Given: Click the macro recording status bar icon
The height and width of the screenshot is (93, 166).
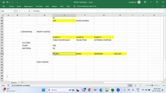Looking at the screenshot, I should click(8, 86).
